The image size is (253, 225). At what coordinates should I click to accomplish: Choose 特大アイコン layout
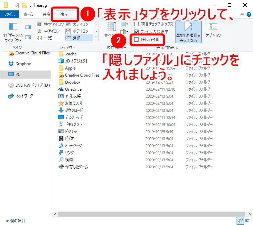tap(50, 25)
